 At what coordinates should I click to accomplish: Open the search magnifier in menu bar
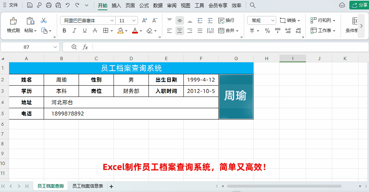coord(253,5)
